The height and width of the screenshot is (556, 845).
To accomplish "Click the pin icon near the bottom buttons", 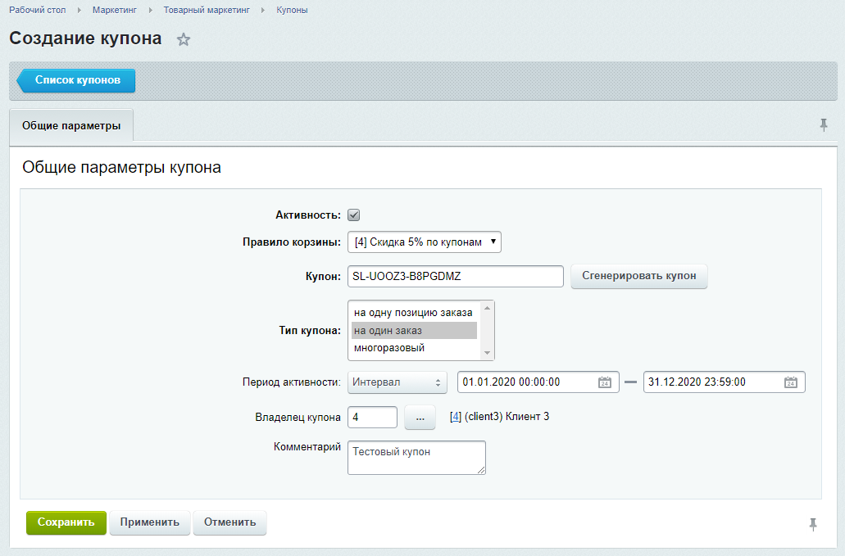I will [812, 524].
